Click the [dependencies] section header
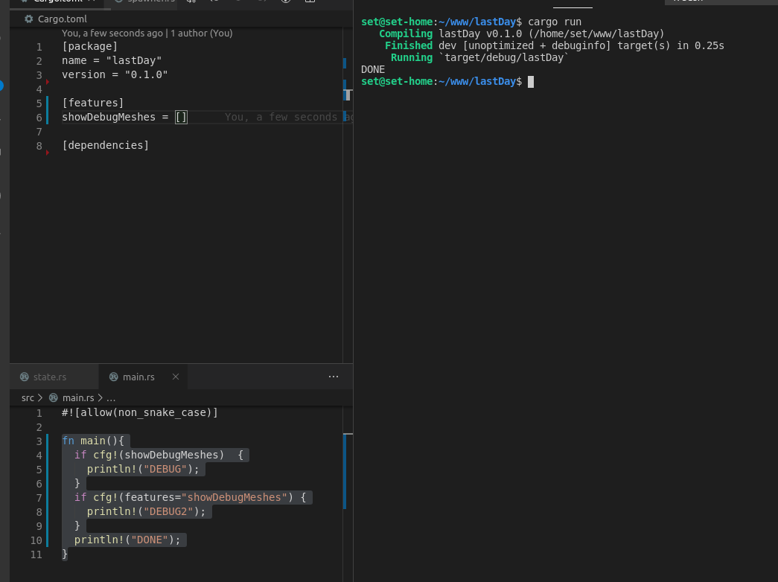The width and height of the screenshot is (778, 582). [x=105, y=145]
